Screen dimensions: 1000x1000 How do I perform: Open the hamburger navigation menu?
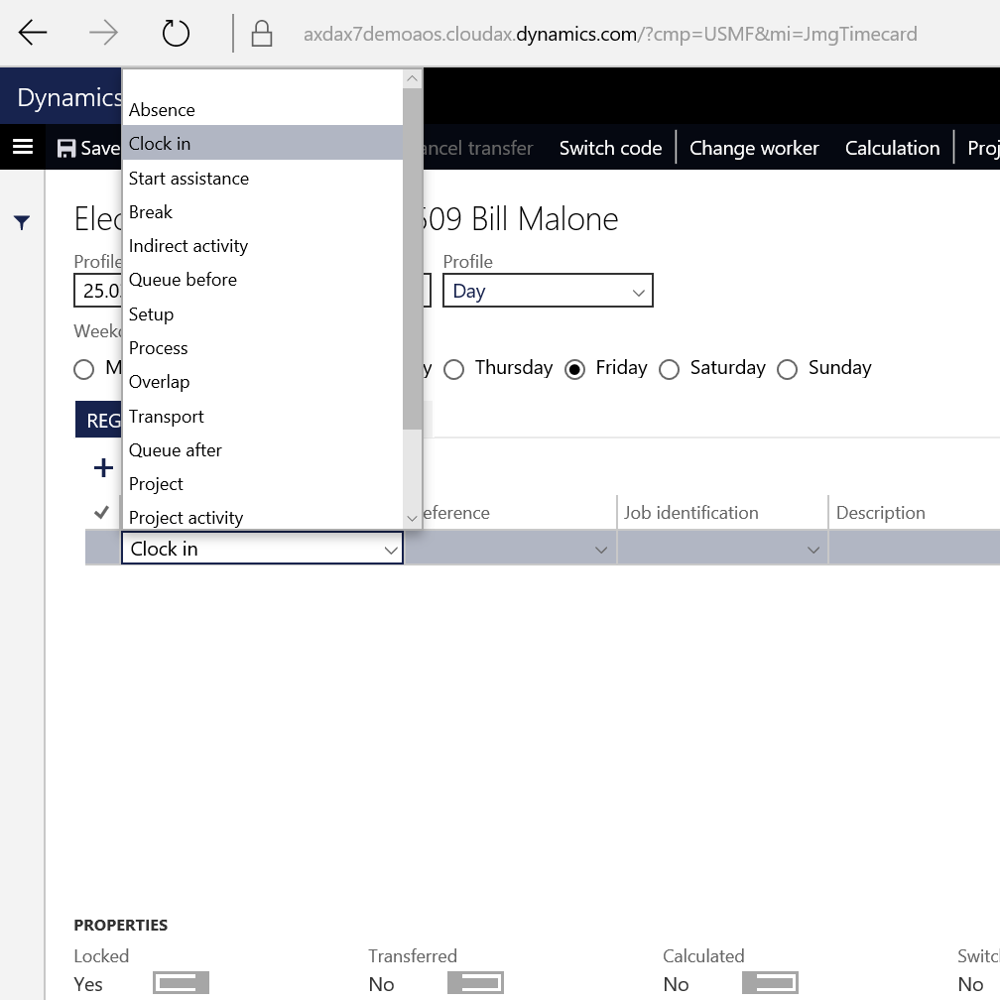pyautogui.click(x=23, y=148)
